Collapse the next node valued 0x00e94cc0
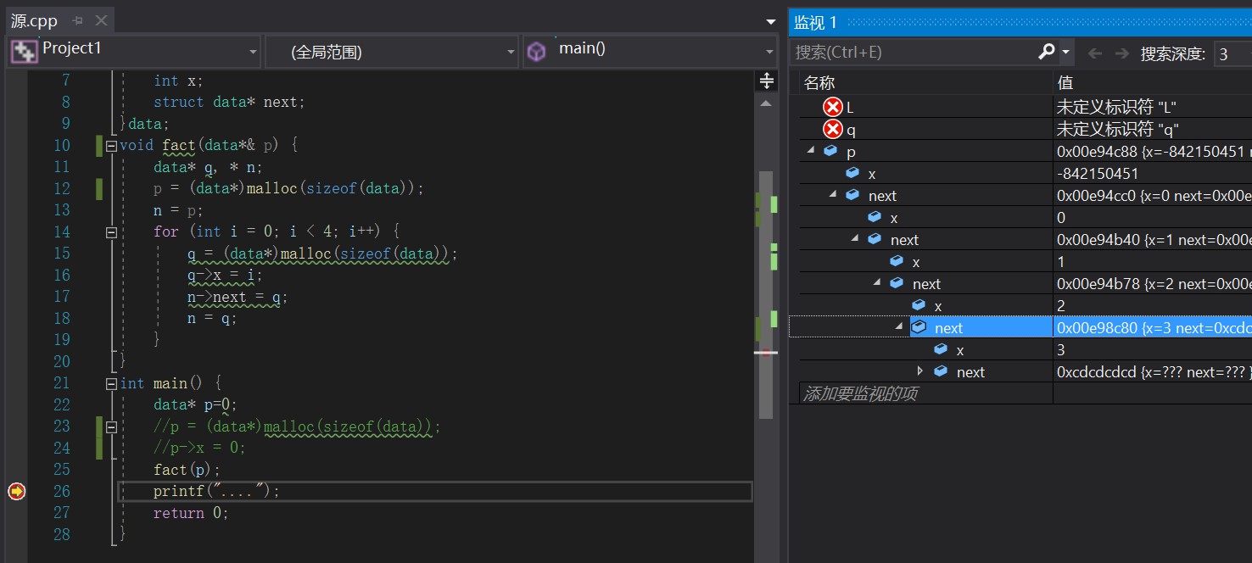This screenshot has width=1252, height=563. (x=832, y=195)
